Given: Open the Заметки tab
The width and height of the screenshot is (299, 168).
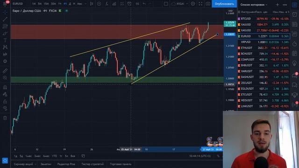Looking at the screenshot, I should (46, 164).
